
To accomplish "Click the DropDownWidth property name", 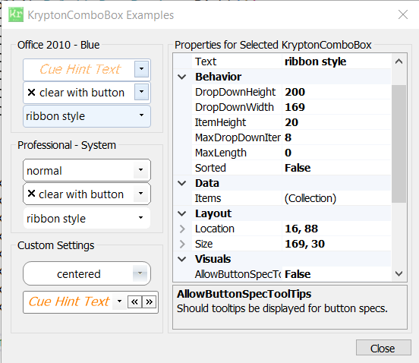I will (235, 107).
